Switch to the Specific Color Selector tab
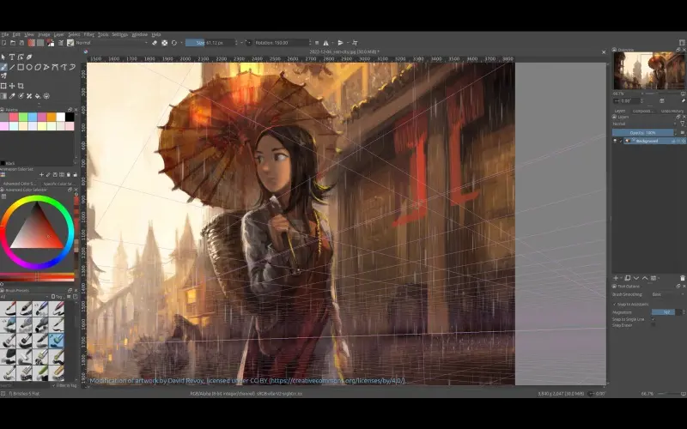Screen dimensions: 687x429 coord(56,183)
